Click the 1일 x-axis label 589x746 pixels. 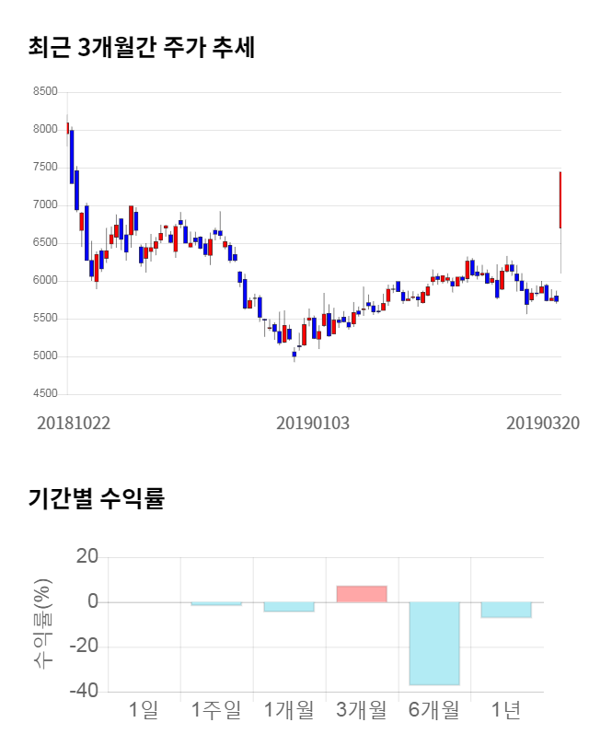pos(144,710)
